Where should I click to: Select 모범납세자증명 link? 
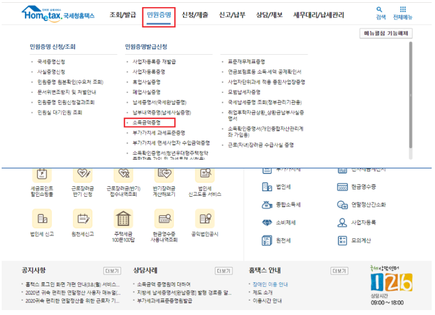(x=244, y=92)
